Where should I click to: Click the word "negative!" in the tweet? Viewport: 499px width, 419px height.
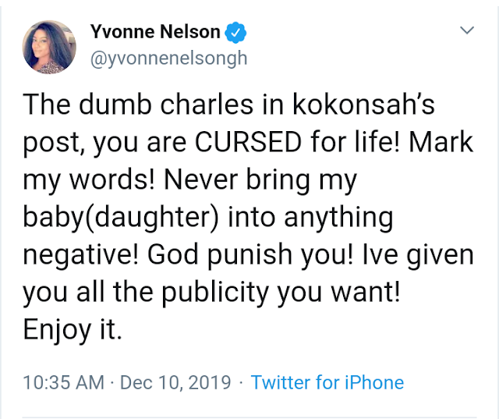coord(81,255)
